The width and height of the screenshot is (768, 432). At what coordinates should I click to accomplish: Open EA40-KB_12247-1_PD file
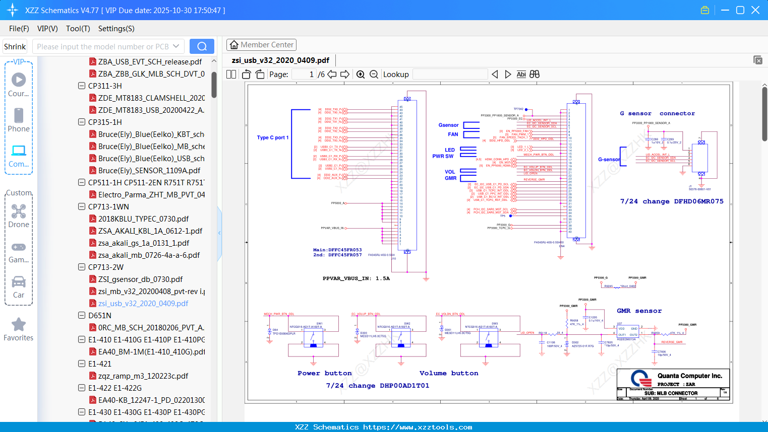click(x=151, y=400)
